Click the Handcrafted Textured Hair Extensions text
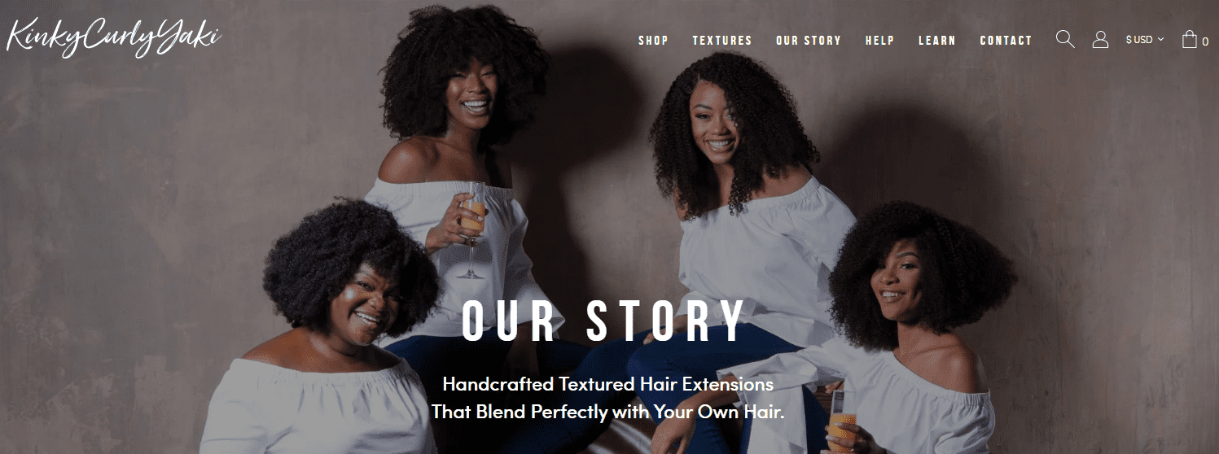Image resolution: width=1219 pixels, height=454 pixels. click(x=607, y=383)
